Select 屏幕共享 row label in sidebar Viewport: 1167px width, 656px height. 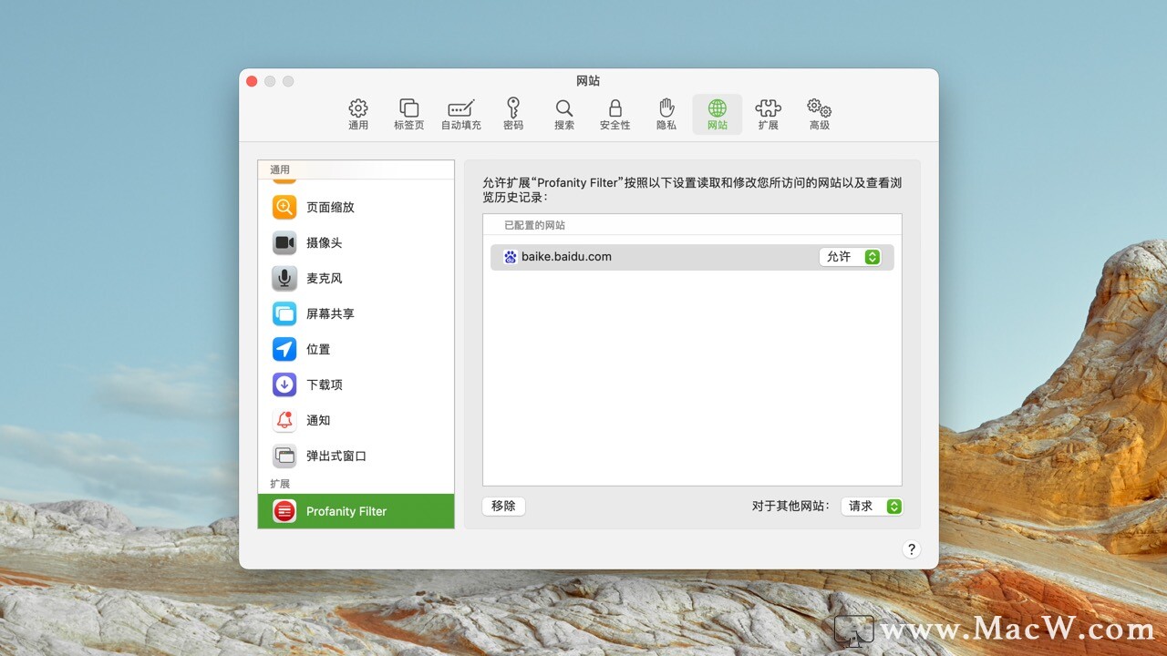click(x=330, y=313)
